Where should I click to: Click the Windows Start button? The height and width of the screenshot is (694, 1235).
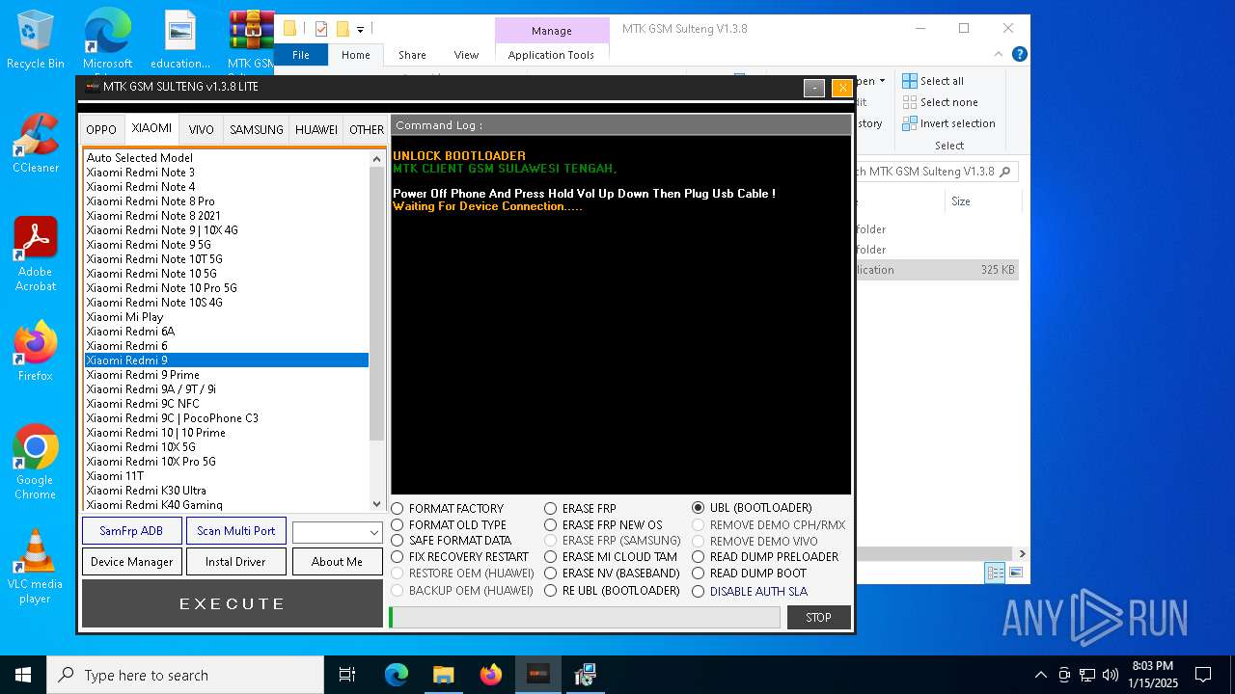coord(23,675)
